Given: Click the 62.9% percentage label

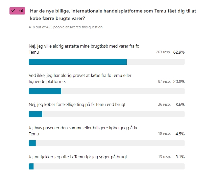Looking at the screenshot, I should [179, 52].
